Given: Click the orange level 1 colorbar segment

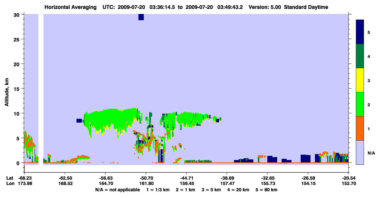Looking at the screenshot, I should click(x=360, y=128).
